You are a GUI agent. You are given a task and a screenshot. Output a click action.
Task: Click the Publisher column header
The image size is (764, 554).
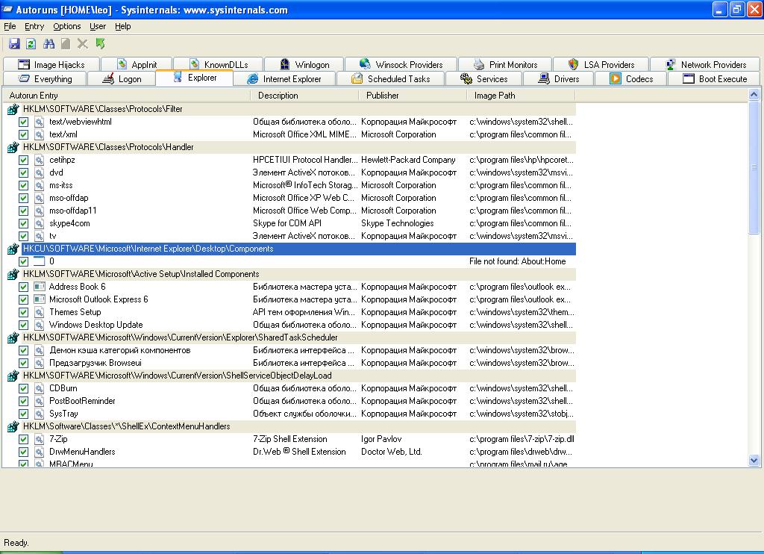click(413, 96)
